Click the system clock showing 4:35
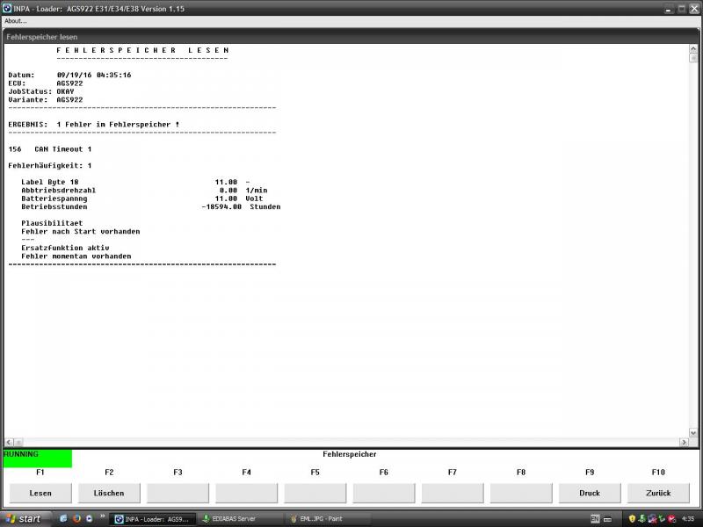This screenshot has width=703, height=527. point(687,518)
